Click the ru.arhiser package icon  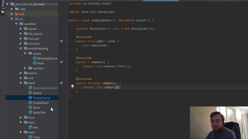[x=21, y=24]
